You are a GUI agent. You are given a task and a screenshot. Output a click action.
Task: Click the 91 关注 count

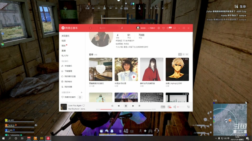pyautogui.click(x=129, y=36)
